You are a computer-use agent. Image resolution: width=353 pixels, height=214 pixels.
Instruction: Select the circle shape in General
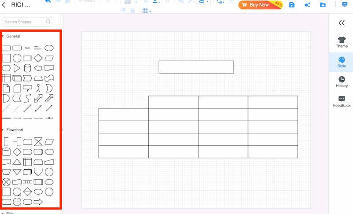[x=17, y=58]
